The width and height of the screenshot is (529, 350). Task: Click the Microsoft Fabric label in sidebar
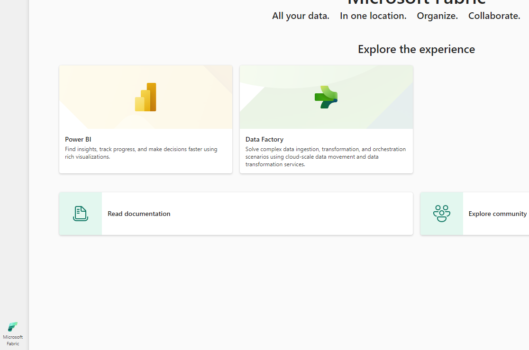[13, 340]
